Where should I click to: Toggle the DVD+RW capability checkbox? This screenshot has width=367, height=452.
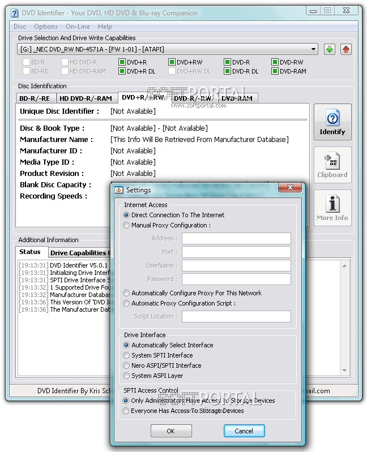coord(172,62)
